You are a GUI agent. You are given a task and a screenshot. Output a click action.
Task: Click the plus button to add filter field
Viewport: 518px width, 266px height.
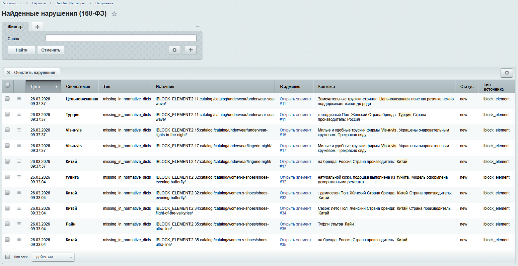[x=191, y=50]
